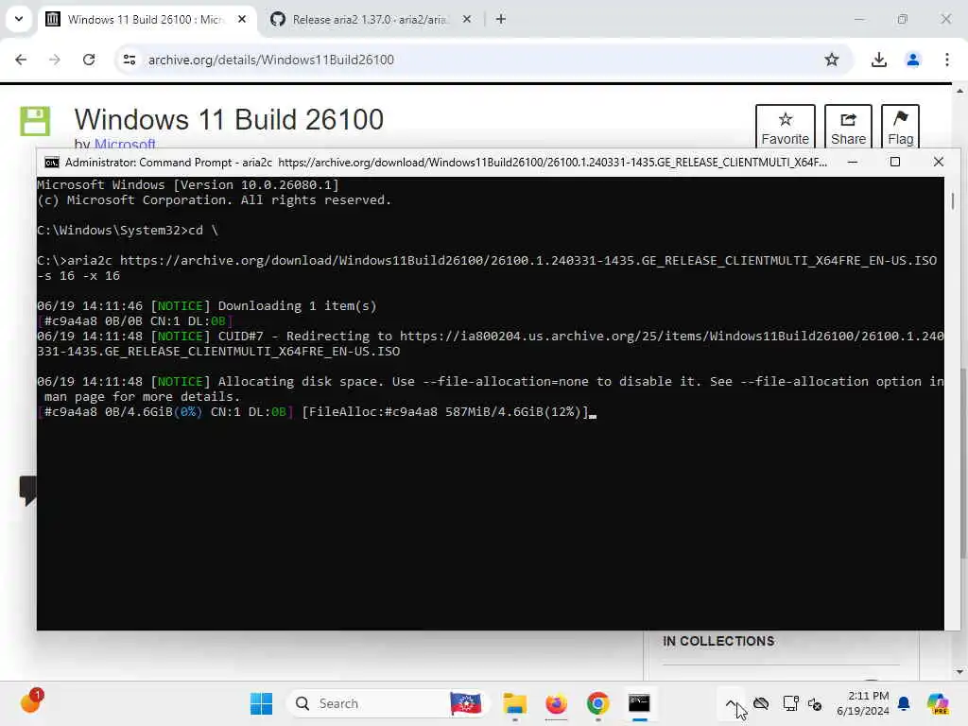Open the Windows Start button
968x726 pixels.
261,703
